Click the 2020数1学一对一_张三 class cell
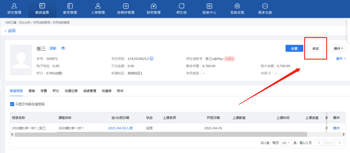Viewport: 350px width, 153px height. click(x=29, y=128)
